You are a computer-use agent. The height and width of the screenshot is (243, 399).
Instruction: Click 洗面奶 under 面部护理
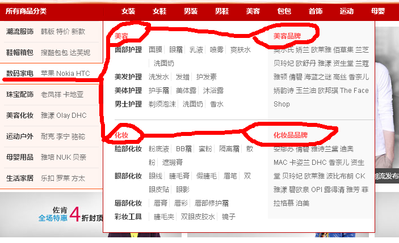[x=164, y=63]
